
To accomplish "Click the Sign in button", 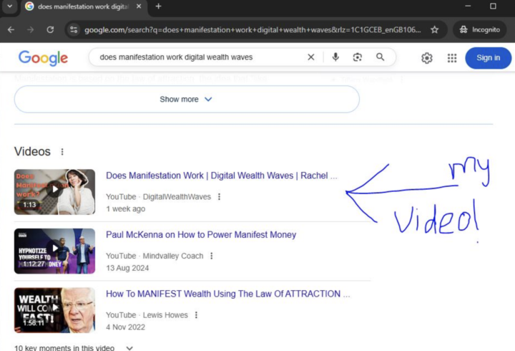I will click(488, 58).
